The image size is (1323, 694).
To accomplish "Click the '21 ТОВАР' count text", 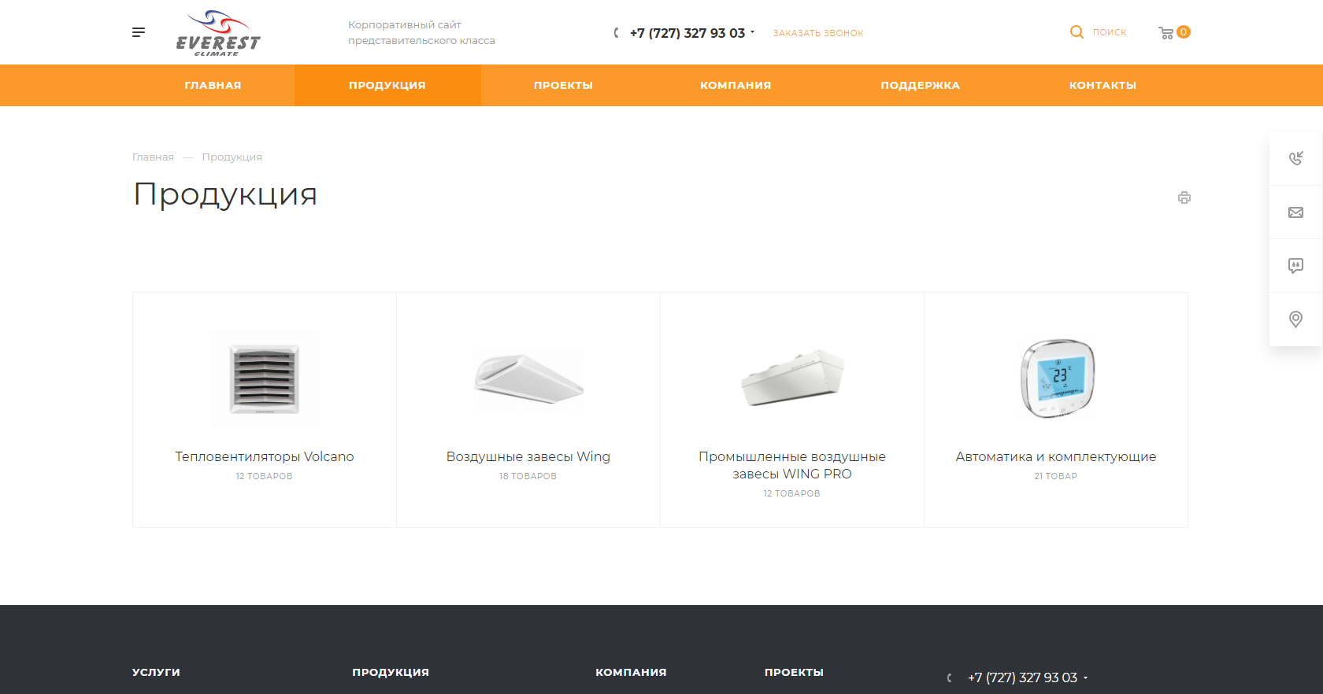I will 1056,476.
